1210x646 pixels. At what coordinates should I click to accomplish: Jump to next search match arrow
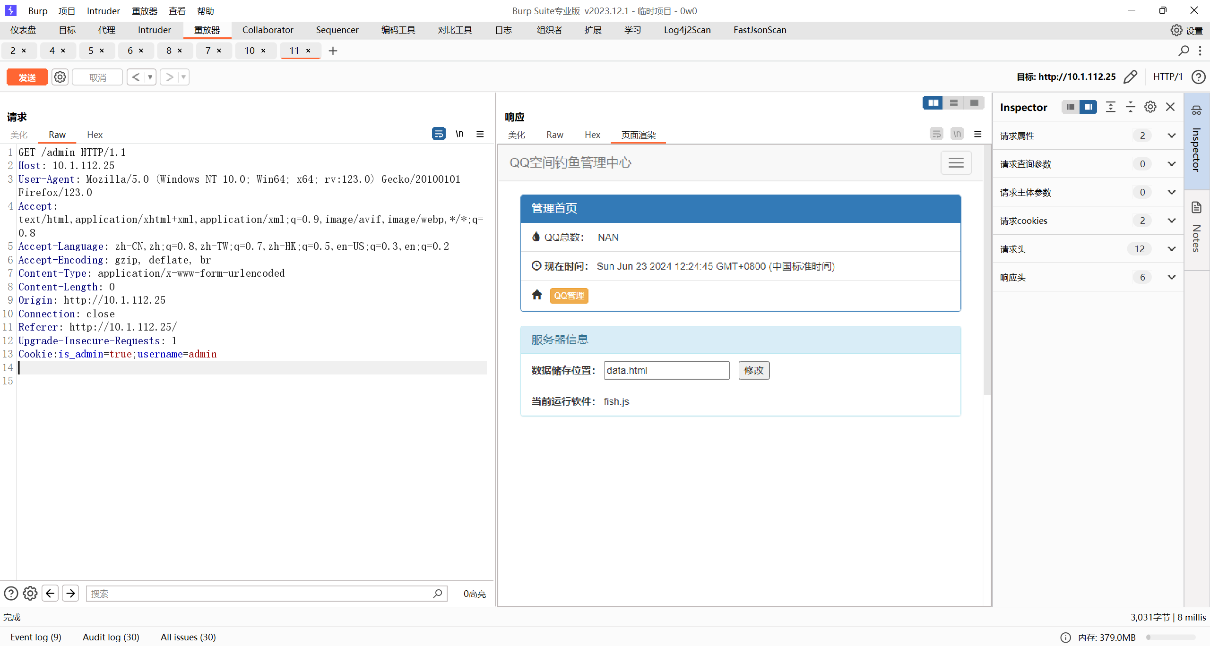[x=70, y=593]
